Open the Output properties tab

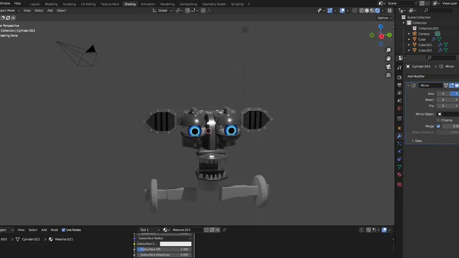(x=399, y=85)
